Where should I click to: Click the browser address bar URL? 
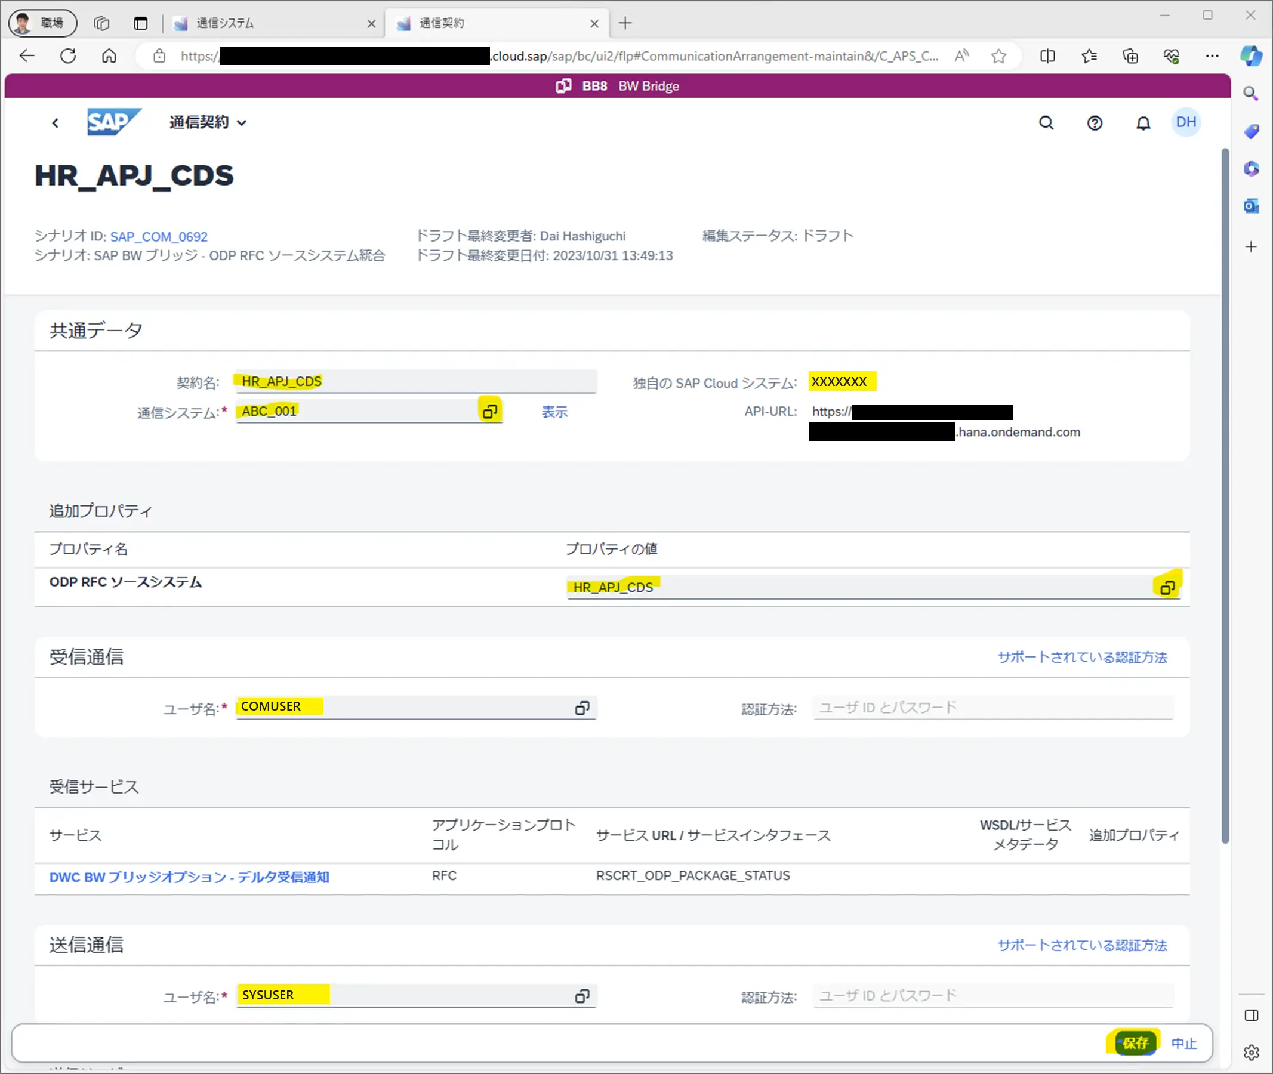pyautogui.click(x=559, y=56)
